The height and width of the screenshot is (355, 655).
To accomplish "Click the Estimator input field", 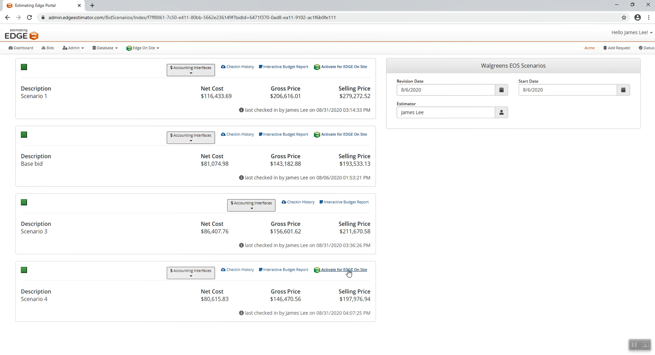I will tap(446, 113).
